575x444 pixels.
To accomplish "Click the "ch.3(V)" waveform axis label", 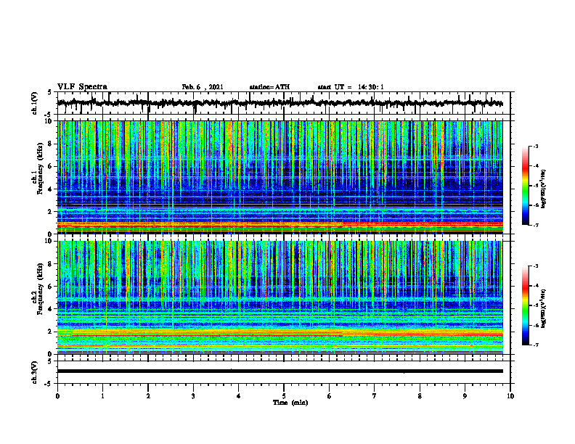I will [34, 372].
